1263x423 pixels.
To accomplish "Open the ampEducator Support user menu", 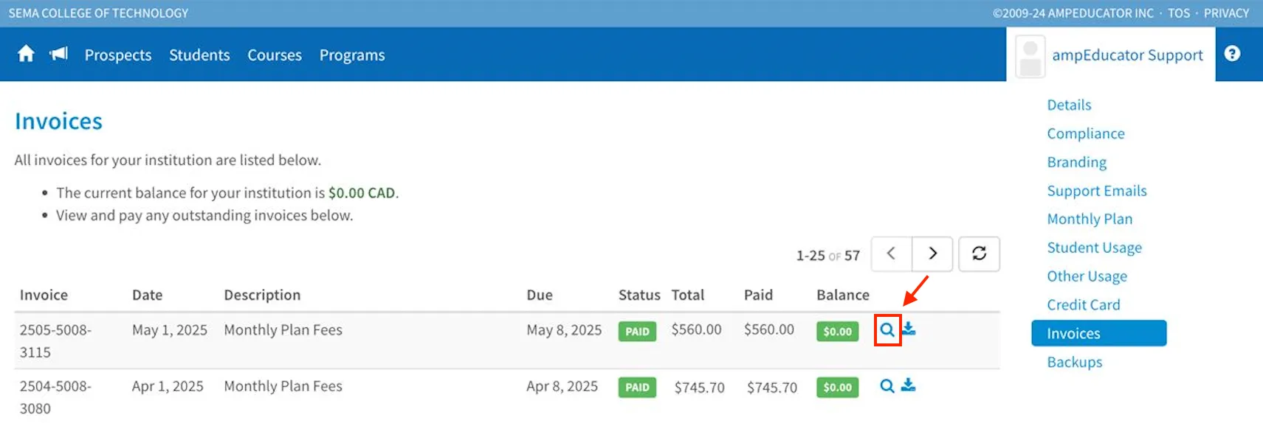I will click(1110, 55).
